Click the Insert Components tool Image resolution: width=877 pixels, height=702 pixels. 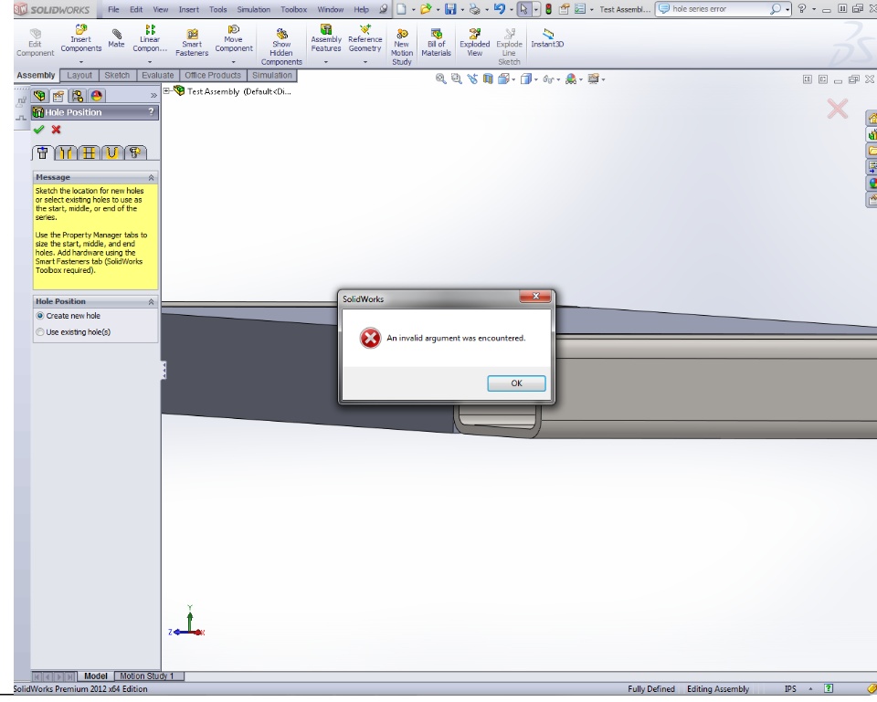tap(81, 38)
